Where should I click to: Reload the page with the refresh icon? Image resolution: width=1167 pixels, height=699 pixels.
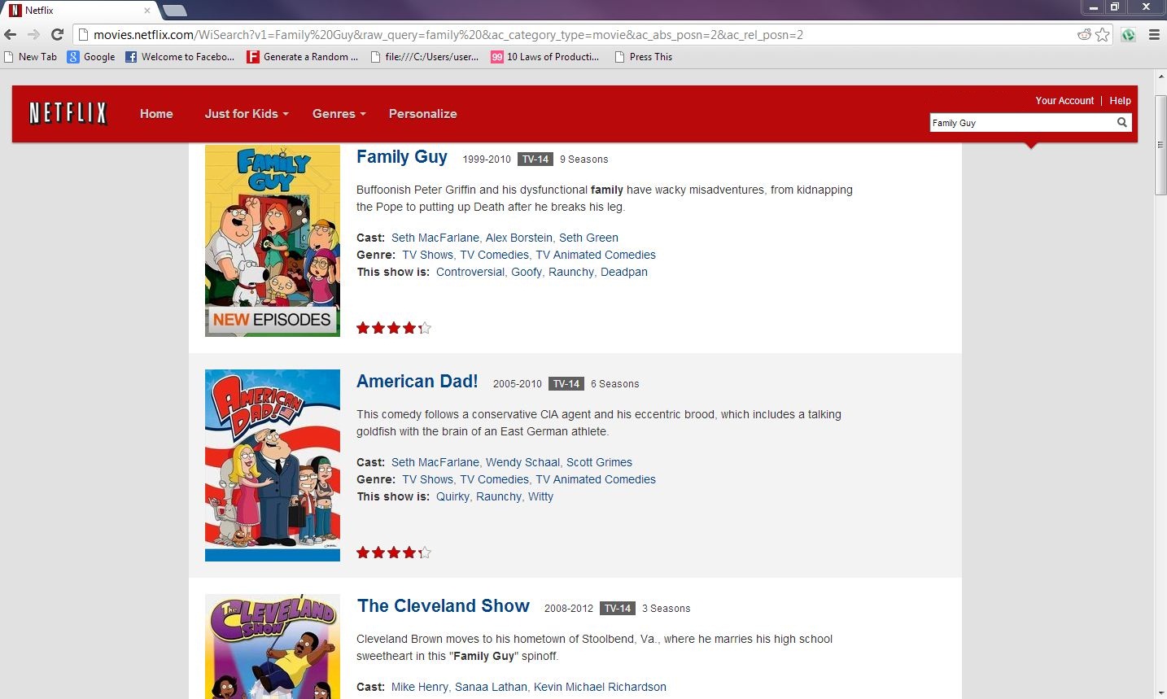57,34
